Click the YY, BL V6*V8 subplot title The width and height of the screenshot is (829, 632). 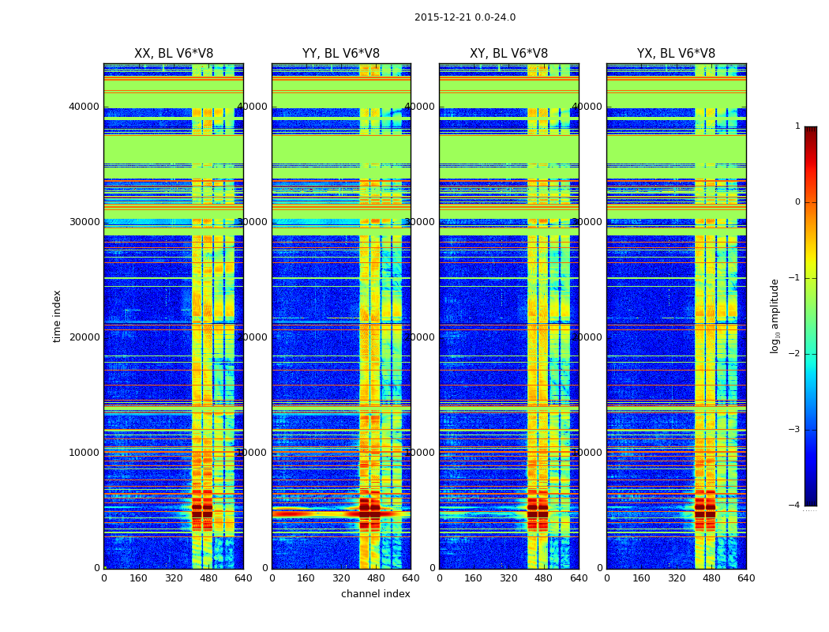(341, 54)
